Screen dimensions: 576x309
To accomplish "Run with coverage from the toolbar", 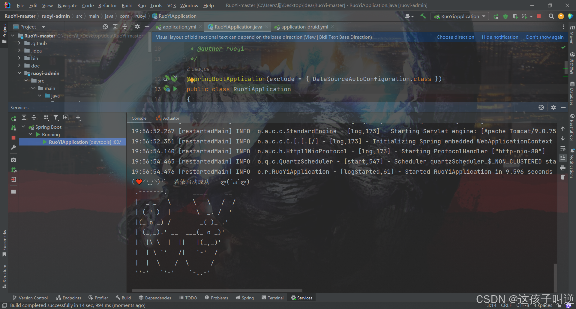I will pyautogui.click(x=515, y=16).
